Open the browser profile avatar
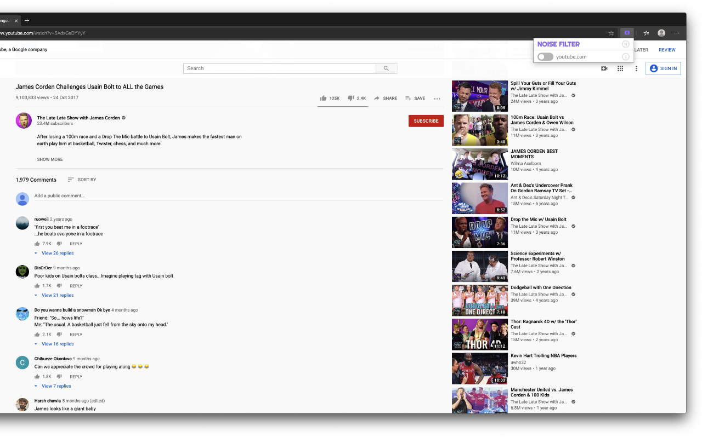 [661, 33]
